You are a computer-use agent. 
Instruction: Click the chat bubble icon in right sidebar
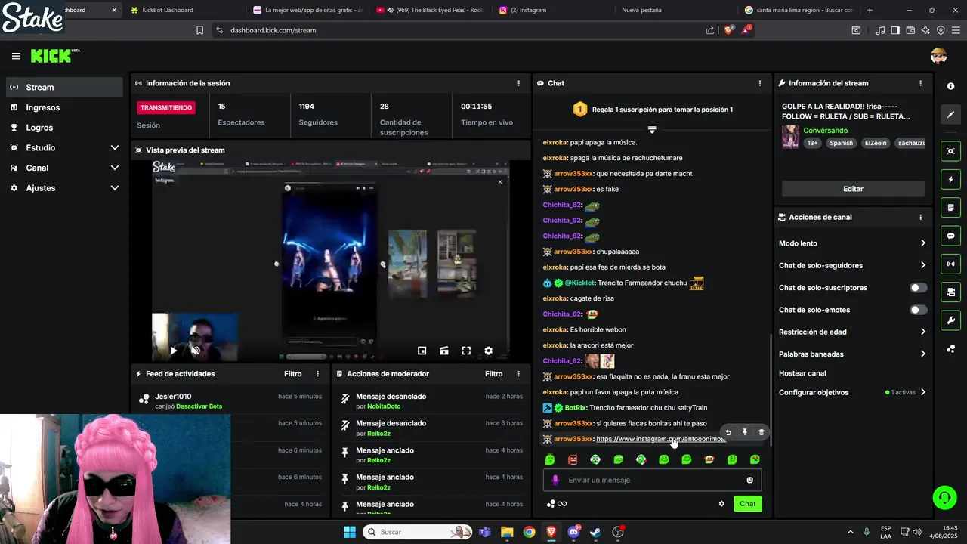point(950,236)
